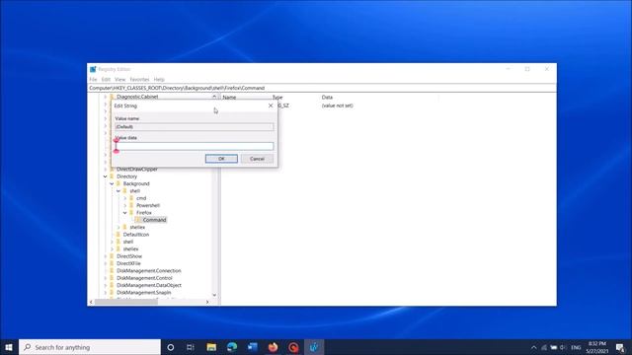Expand the DirectShow key
Viewport: 632px width, 355px height.
106,256
